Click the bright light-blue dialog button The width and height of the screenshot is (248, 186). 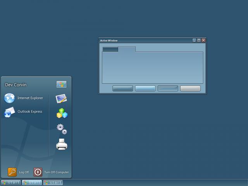(145, 88)
